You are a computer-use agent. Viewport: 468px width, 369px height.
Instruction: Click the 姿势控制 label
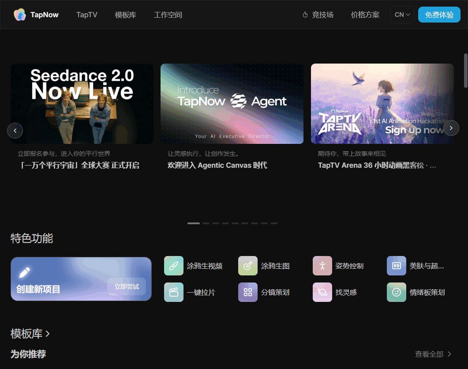[349, 266]
